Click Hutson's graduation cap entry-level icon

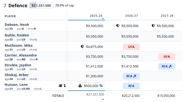pyautogui.click(x=60, y=86)
